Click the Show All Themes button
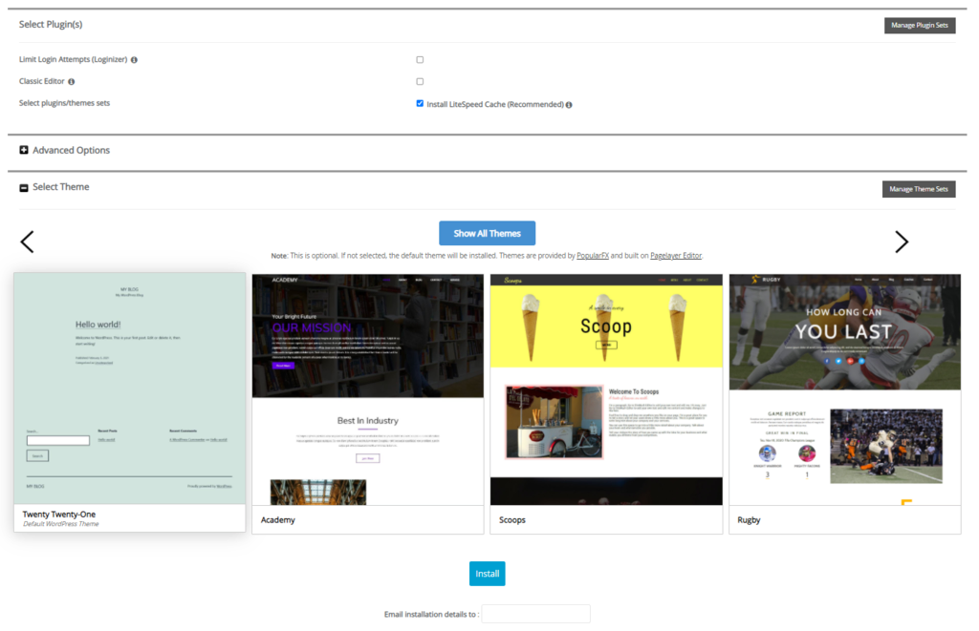Screen dimensions: 979x631 487,233
